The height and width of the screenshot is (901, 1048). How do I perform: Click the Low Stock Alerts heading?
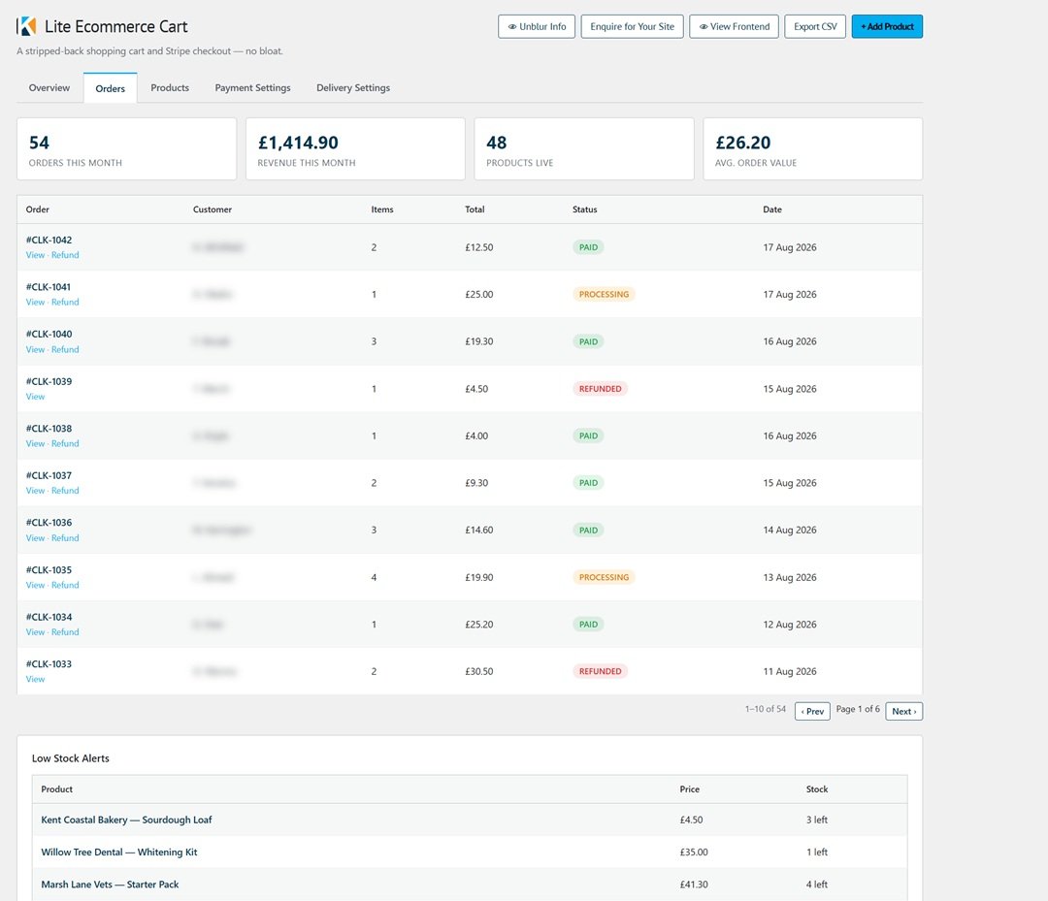[x=70, y=758]
